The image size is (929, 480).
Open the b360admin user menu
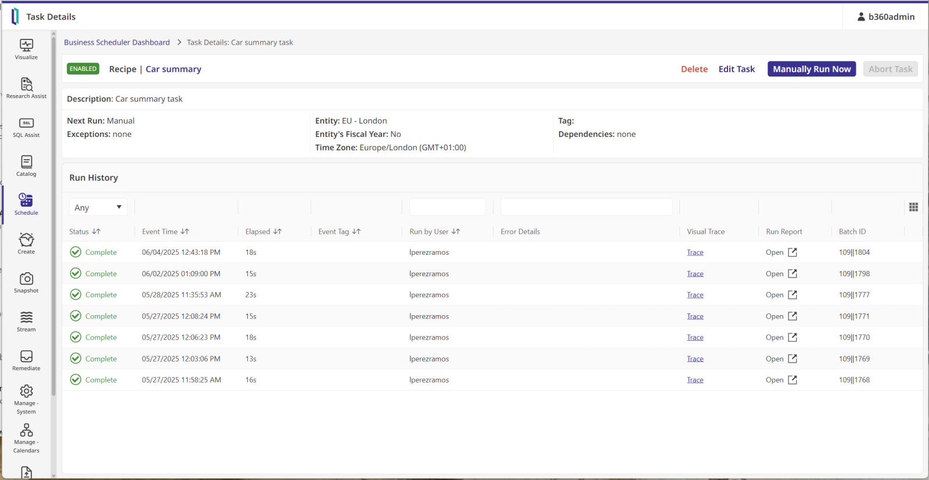pos(885,17)
